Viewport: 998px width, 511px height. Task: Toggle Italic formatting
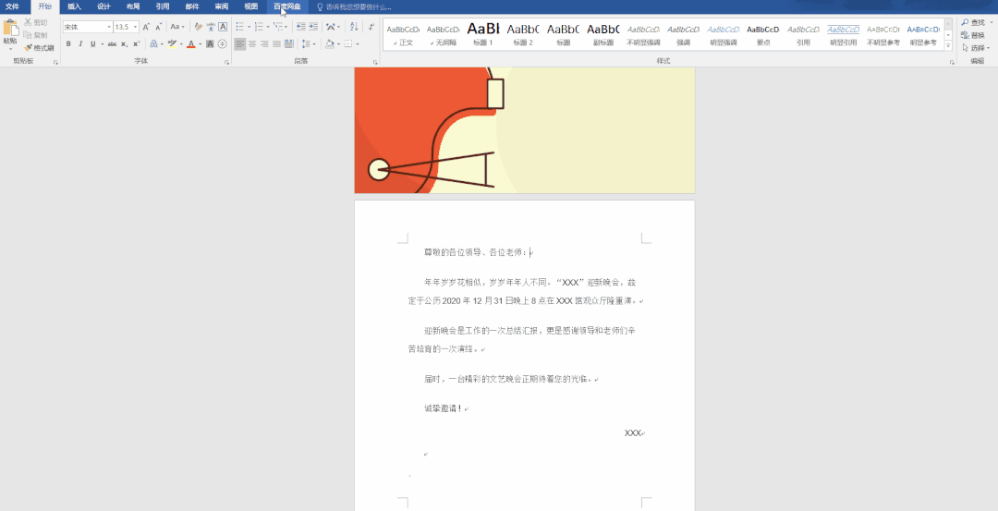click(80, 44)
